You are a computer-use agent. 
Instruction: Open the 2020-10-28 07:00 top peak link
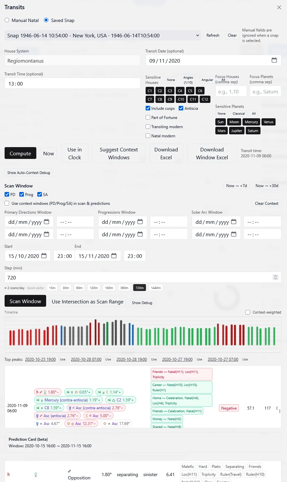click(x=86, y=359)
